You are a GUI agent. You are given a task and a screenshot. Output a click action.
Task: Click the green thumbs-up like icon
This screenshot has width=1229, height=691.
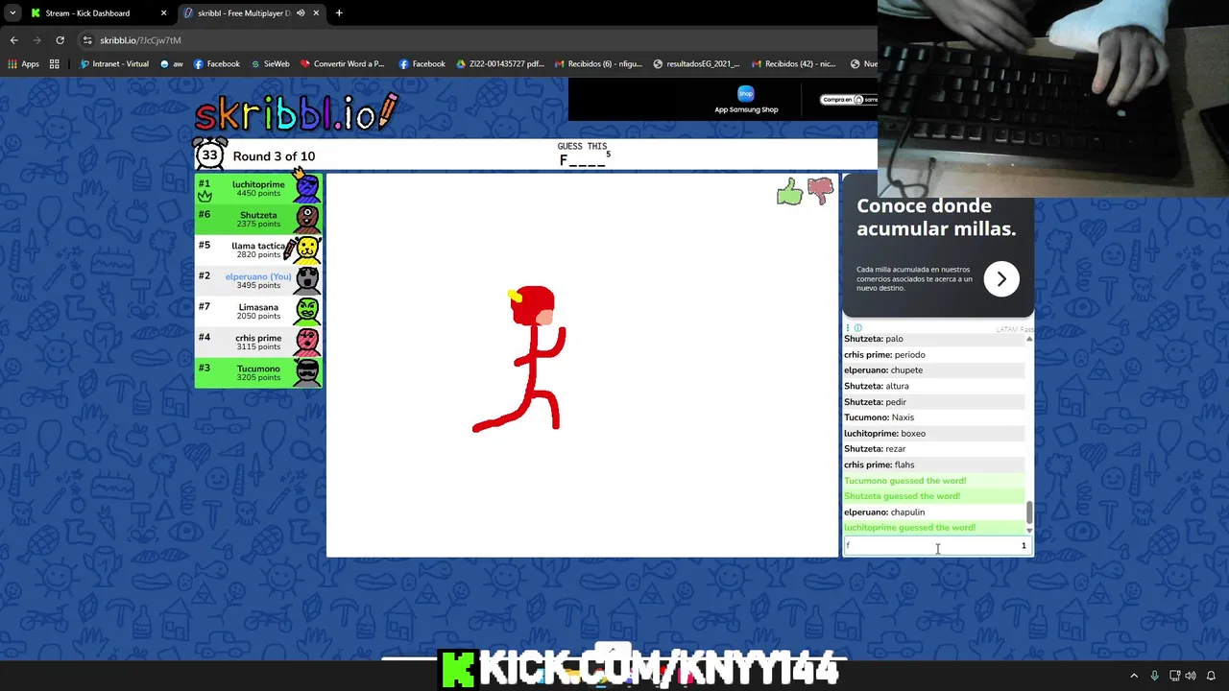(789, 192)
